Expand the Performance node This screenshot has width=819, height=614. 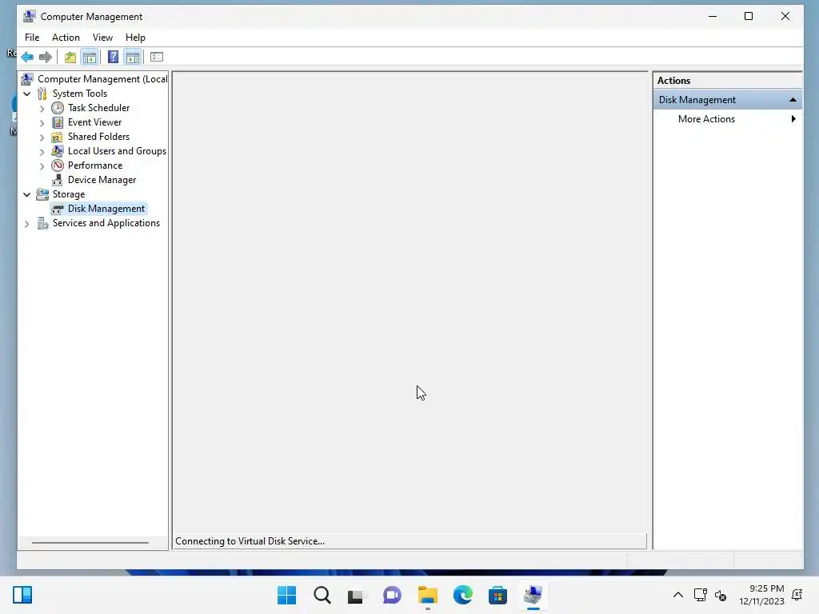42,166
